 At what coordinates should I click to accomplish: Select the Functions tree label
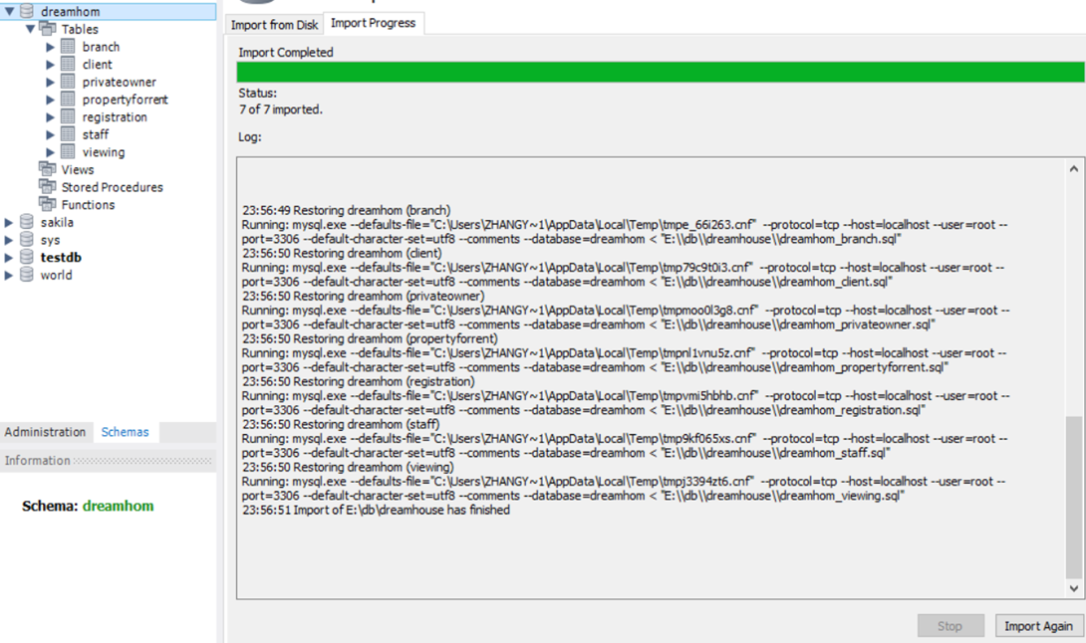click(x=88, y=205)
